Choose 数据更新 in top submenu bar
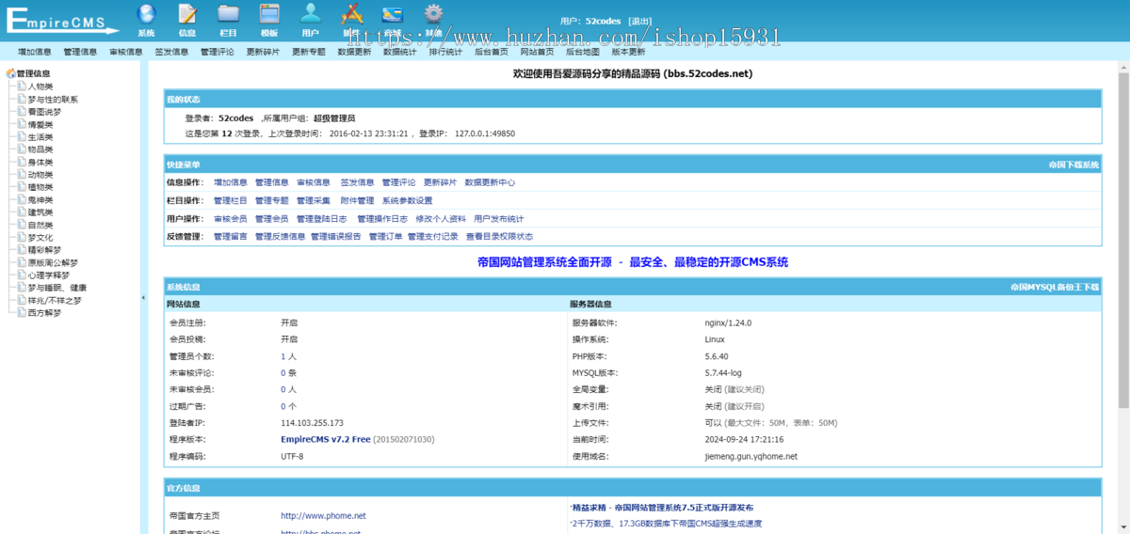The image size is (1130, 534). (354, 53)
